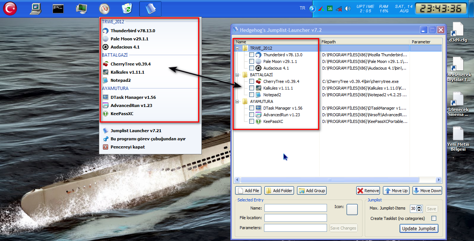Viewport: 474px width, 241px height.
Task: Click the Add File button
Action: pos(248,191)
